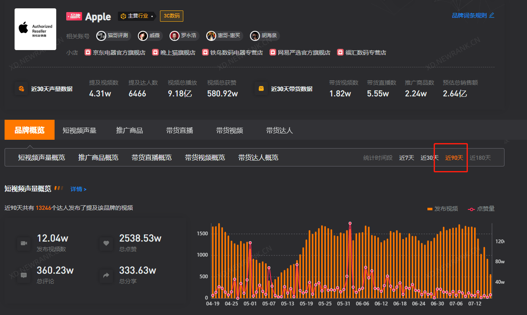Image resolution: width=527 pixels, height=315 pixels.
Task: Click shop icon of 晚上猫旗舰店
Action: tap(155, 53)
